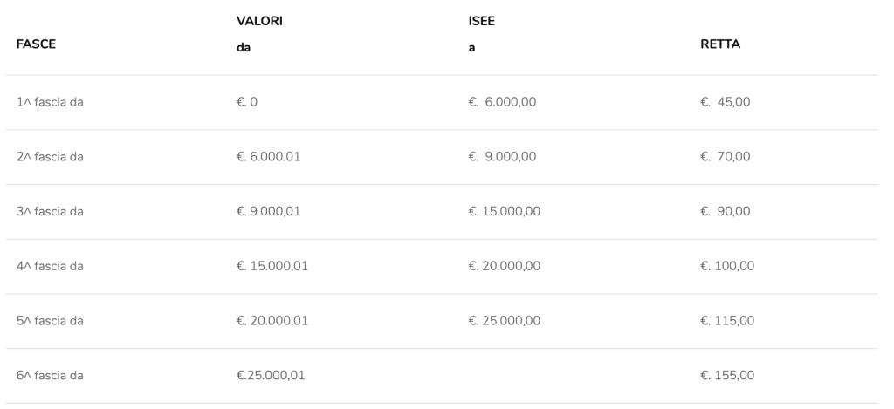Click the ISEE a column header
This screenshot has width=894, height=409.
coord(482,34)
